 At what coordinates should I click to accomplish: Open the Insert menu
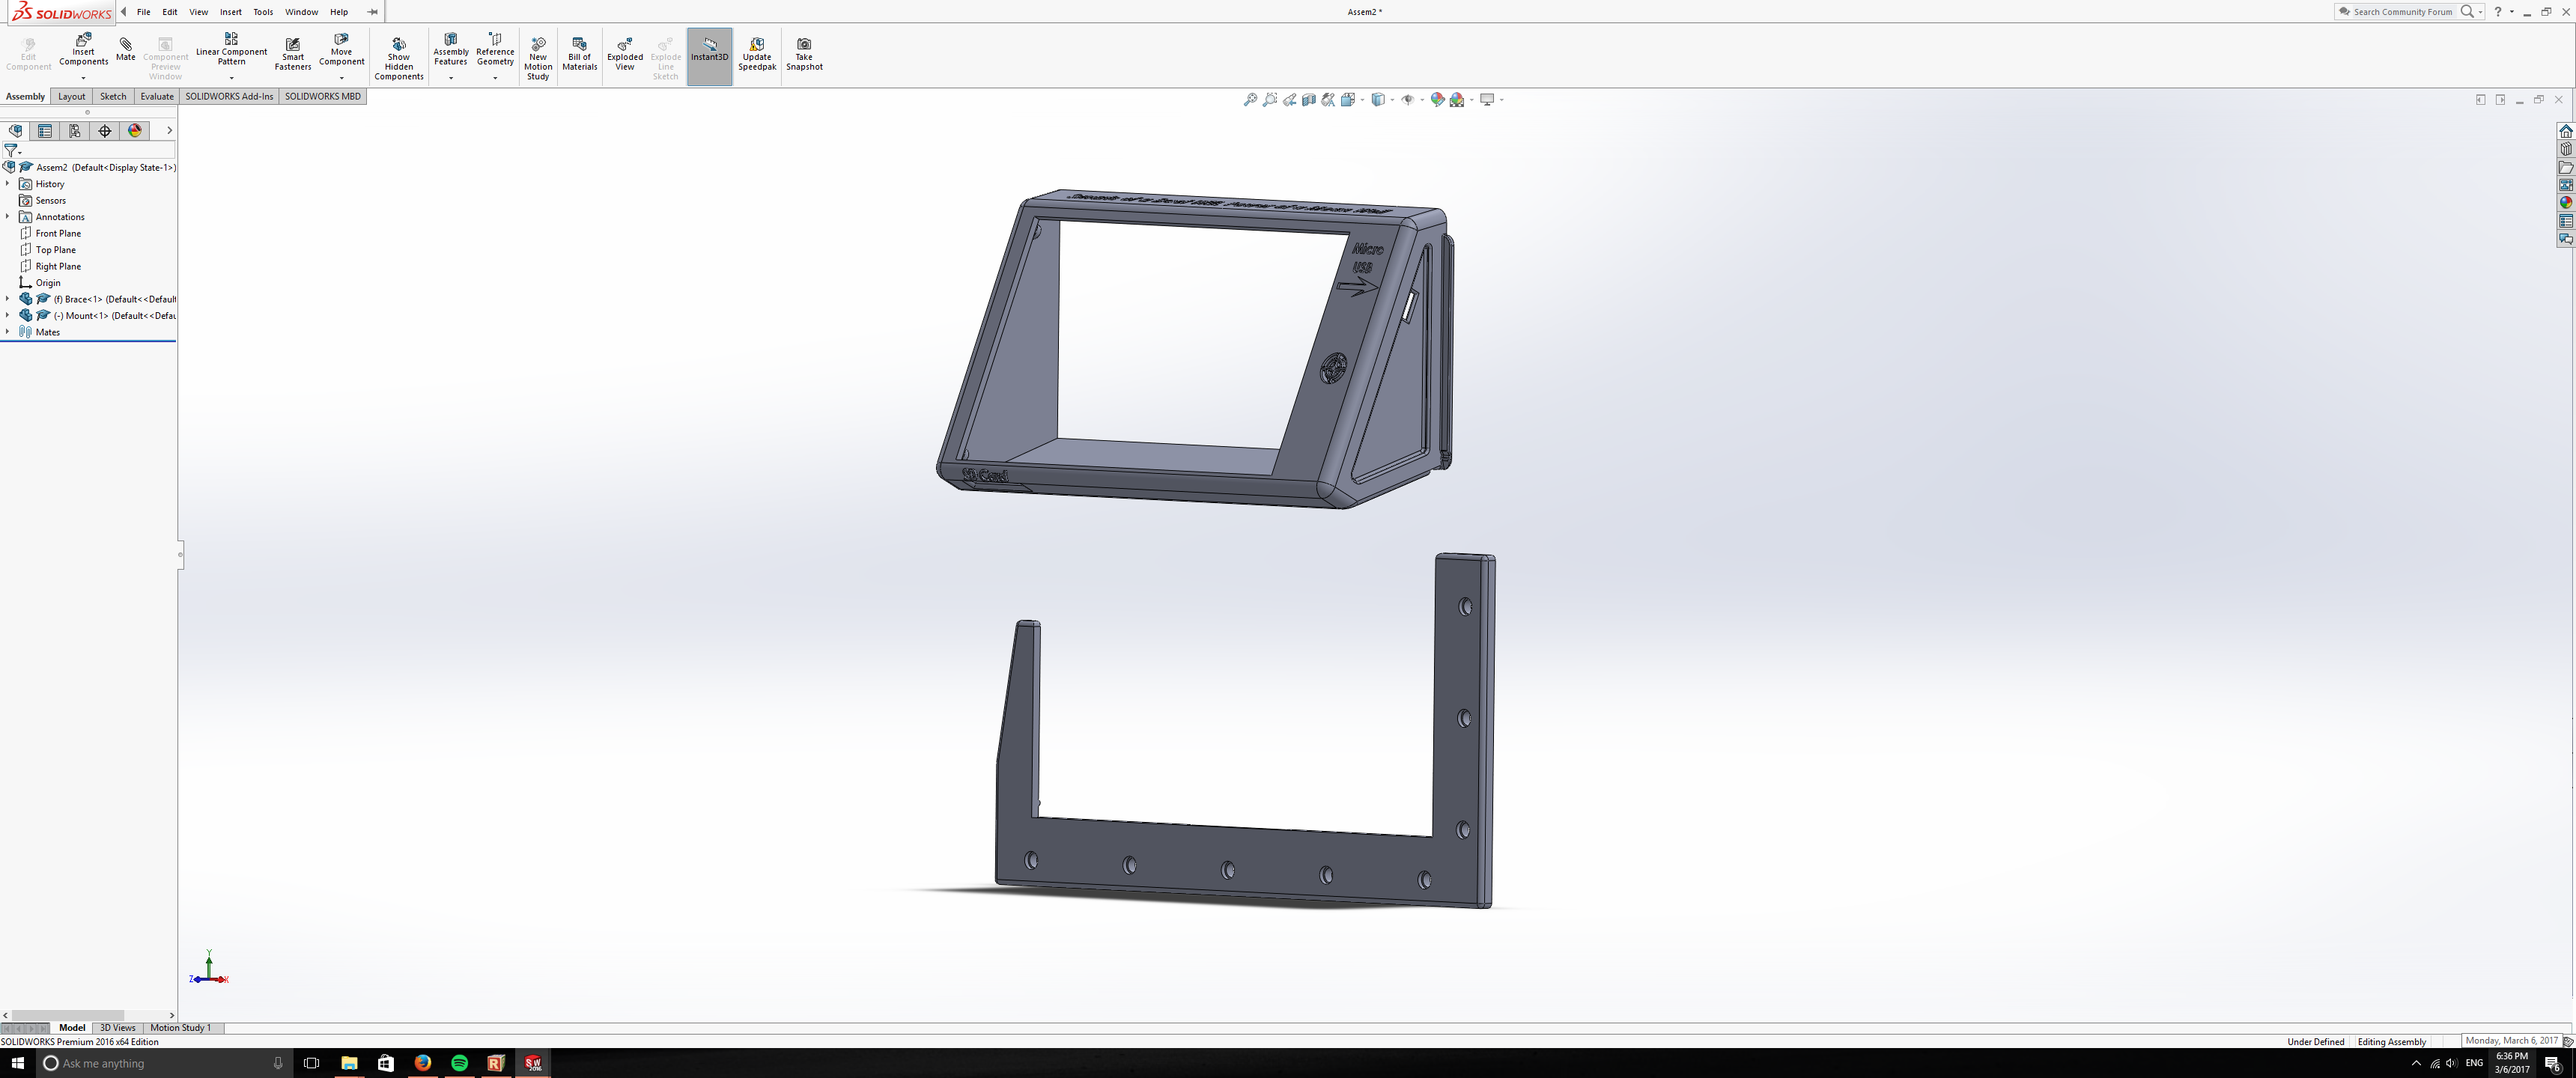231,12
